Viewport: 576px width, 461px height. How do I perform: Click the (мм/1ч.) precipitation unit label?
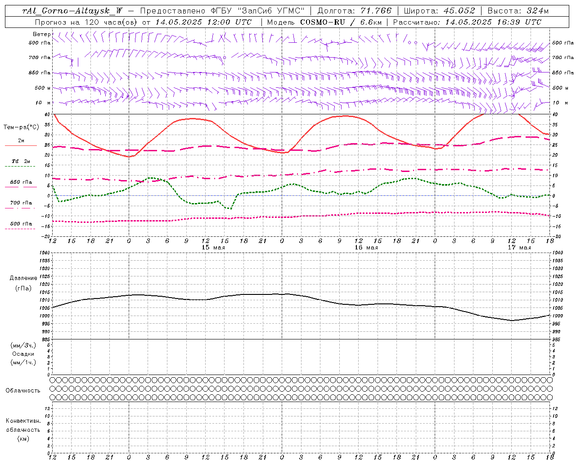click(x=23, y=362)
